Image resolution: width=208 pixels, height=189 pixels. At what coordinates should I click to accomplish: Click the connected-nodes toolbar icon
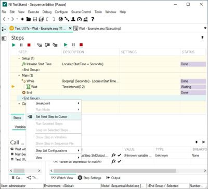click(67, 19)
